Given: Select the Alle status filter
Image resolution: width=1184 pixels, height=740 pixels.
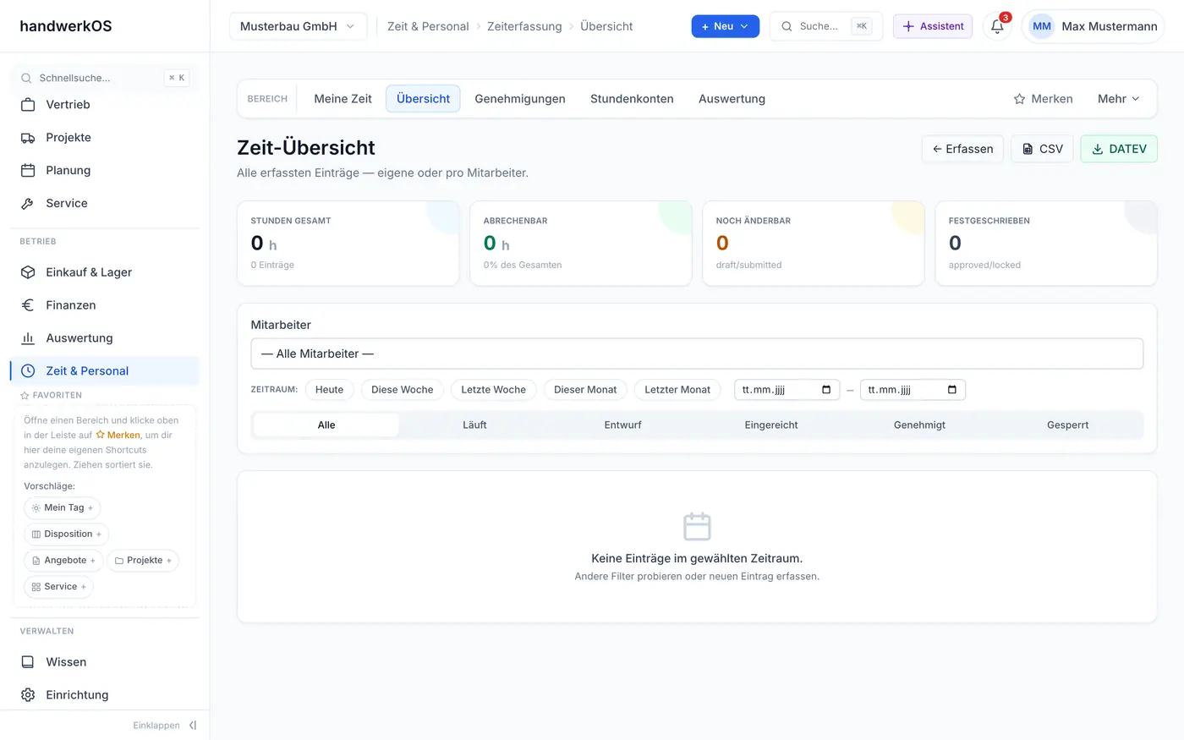Looking at the screenshot, I should point(326,425).
